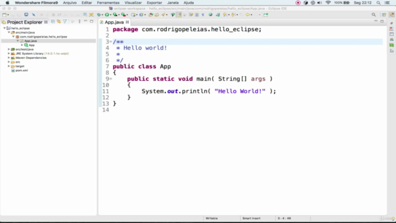The height and width of the screenshot is (223, 396).
Task: Open the Exportar menu
Action: pyautogui.click(x=154, y=2)
